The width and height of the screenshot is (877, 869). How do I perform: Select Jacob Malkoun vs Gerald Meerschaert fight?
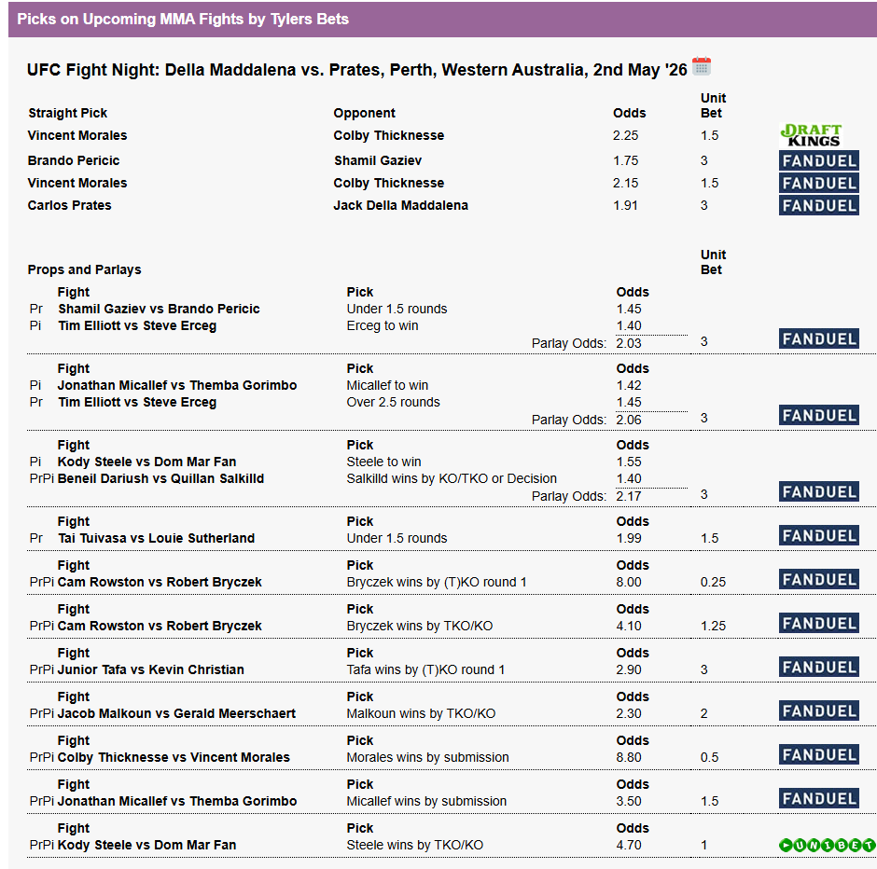click(176, 713)
